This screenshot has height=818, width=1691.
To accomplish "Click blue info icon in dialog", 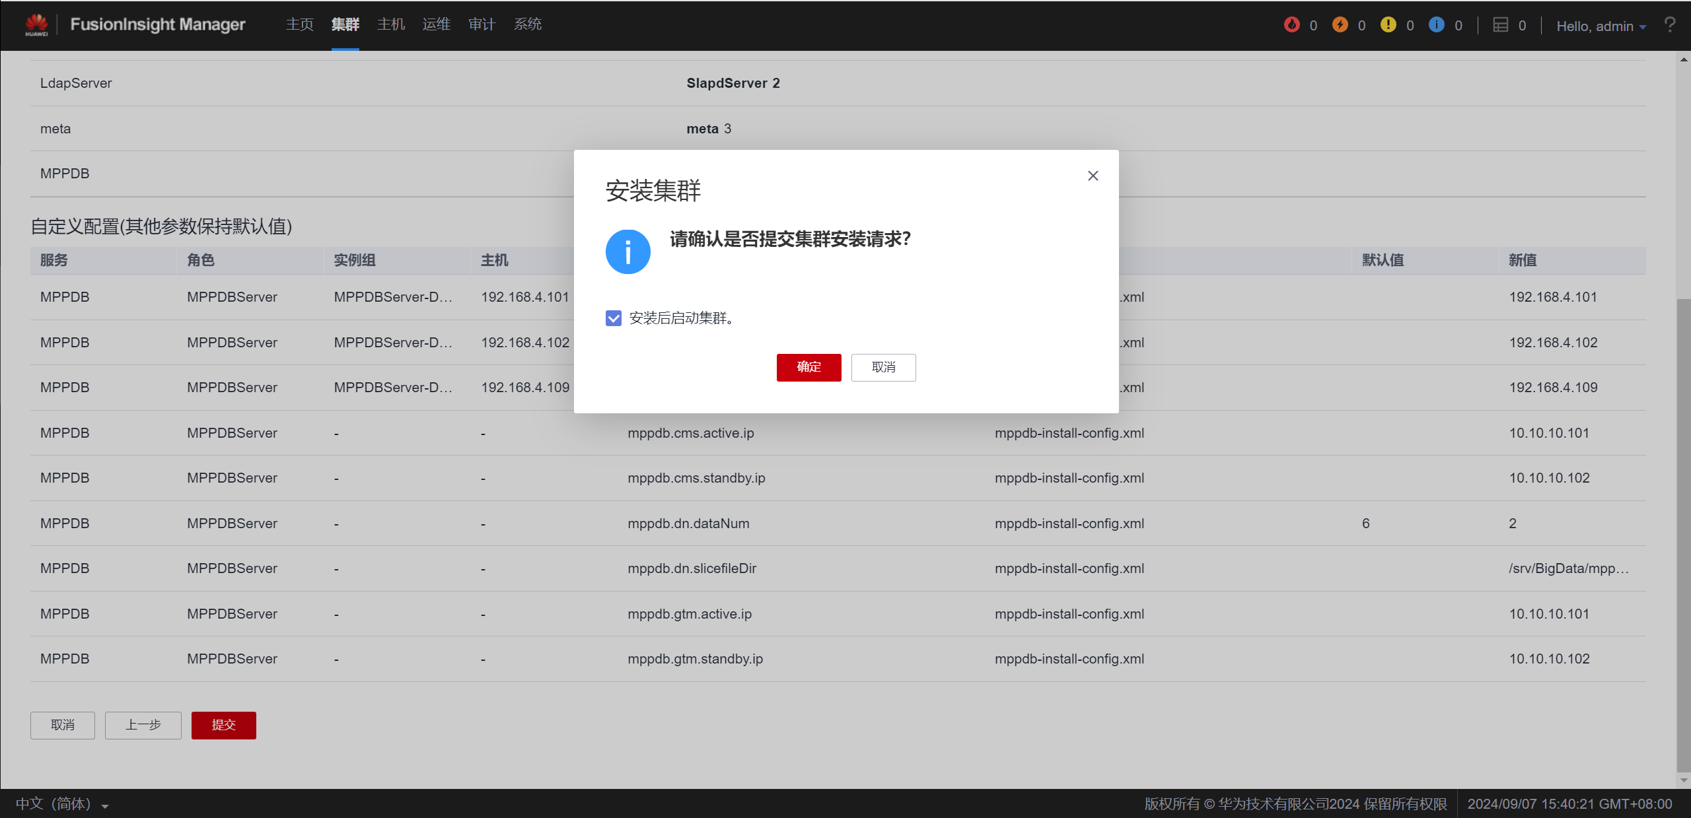I will 628,252.
